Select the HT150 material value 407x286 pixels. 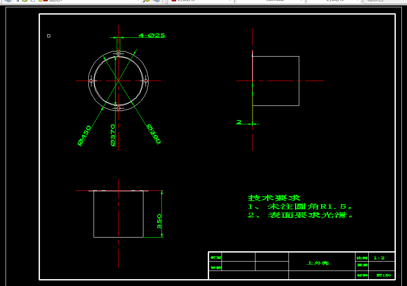pyautogui.click(x=383, y=275)
